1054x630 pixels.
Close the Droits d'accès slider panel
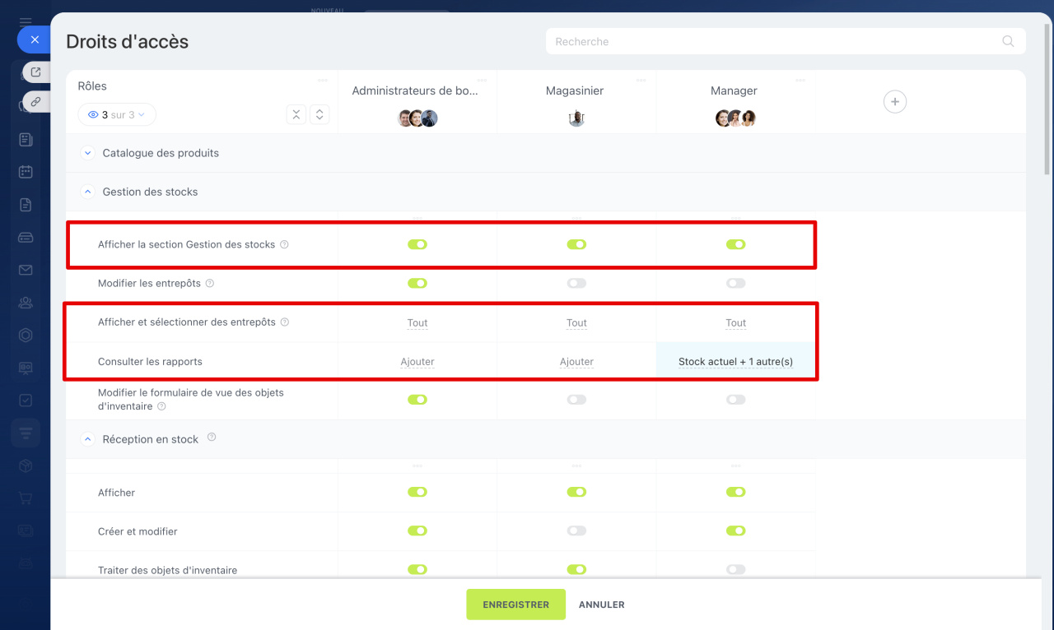pyautogui.click(x=34, y=39)
